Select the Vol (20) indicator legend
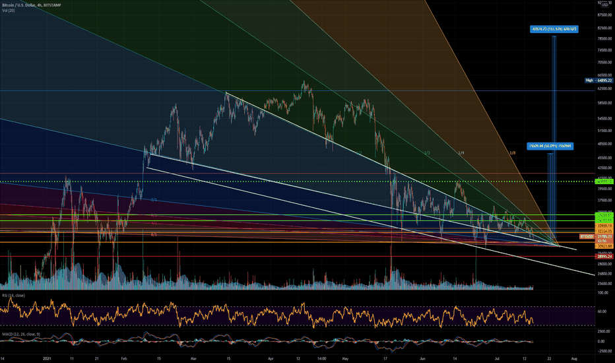Screen dimensions: 615x363 click(8, 11)
